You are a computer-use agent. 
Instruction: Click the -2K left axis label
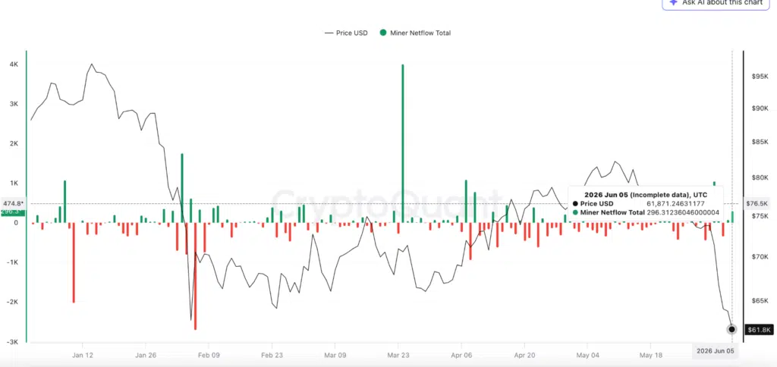12,302
